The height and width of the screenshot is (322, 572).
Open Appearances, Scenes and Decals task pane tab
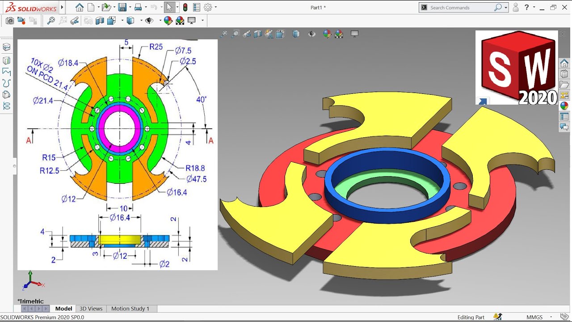coord(564,106)
